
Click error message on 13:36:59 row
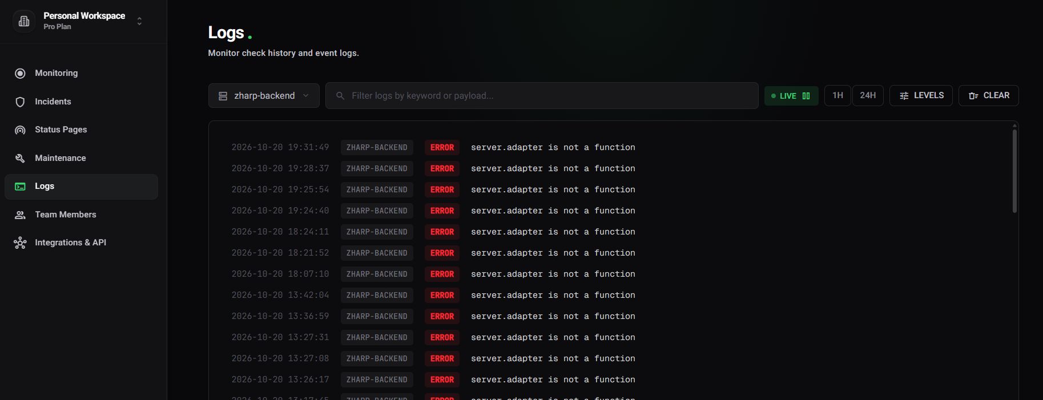[x=553, y=316]
